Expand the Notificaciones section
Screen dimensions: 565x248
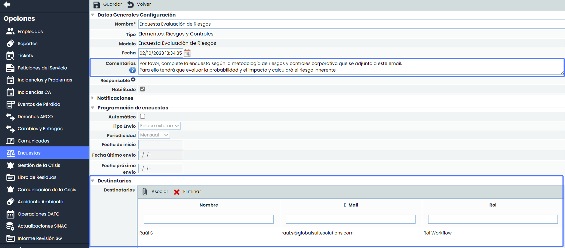[x=93, y=98]
